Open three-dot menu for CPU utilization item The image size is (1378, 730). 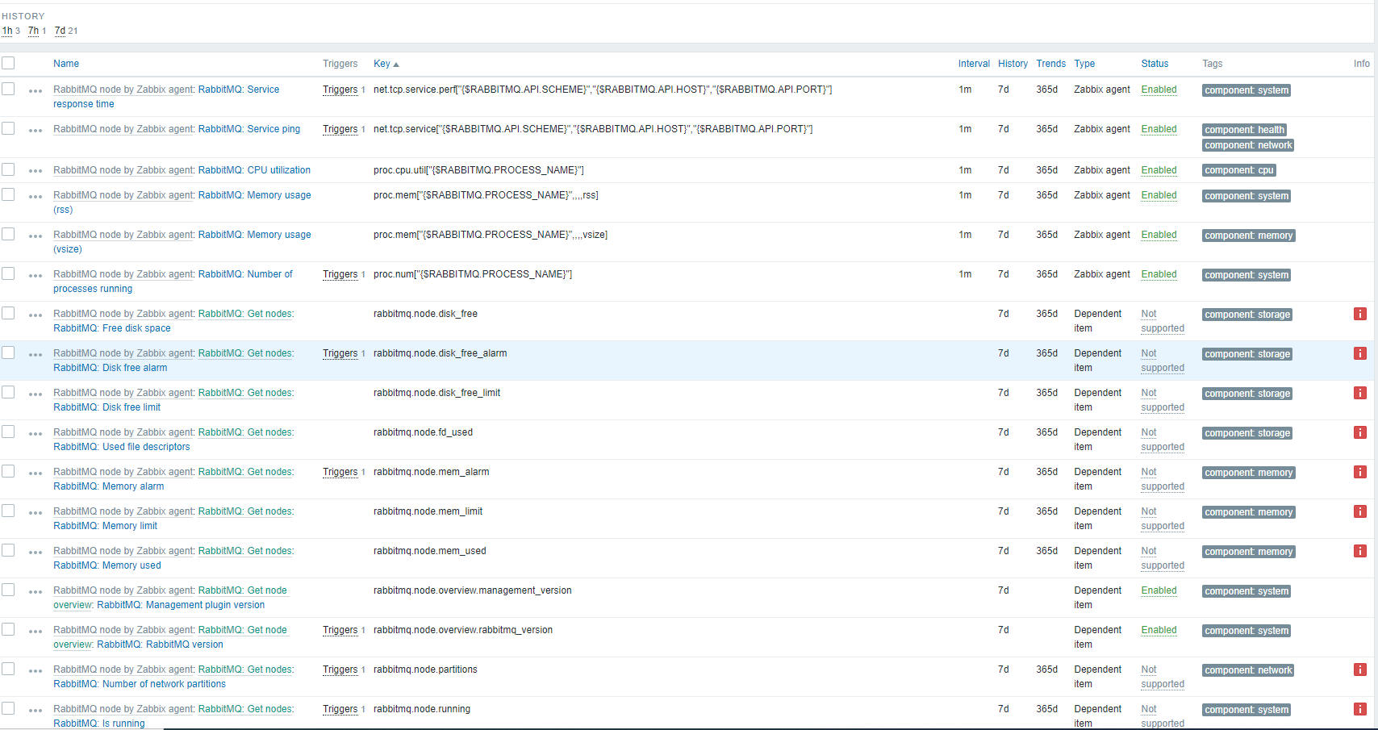[35, 171]
